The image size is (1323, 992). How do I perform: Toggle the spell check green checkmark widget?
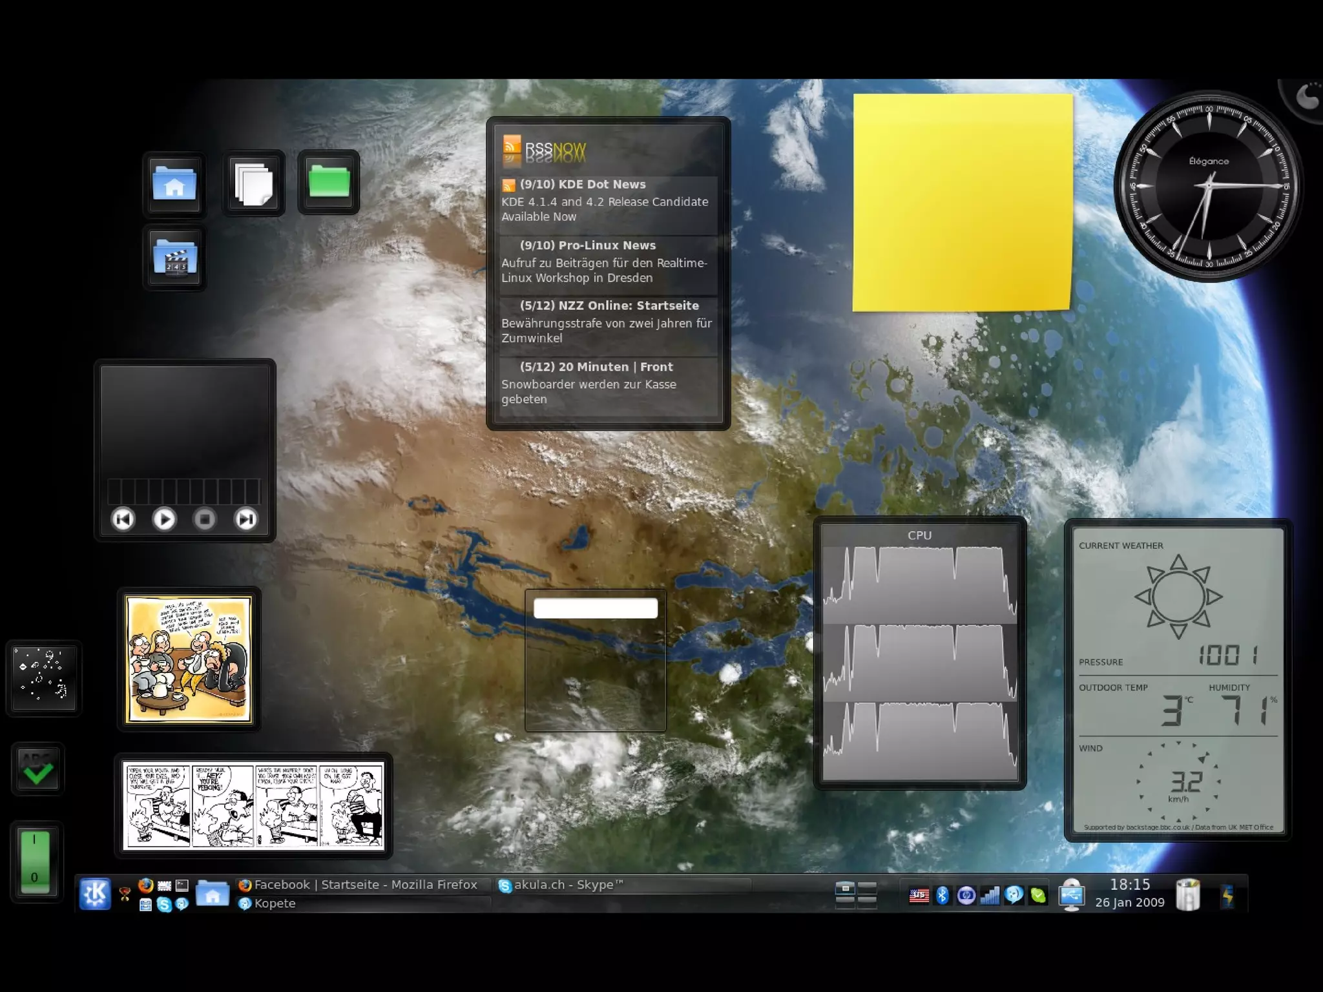[37, 769]
